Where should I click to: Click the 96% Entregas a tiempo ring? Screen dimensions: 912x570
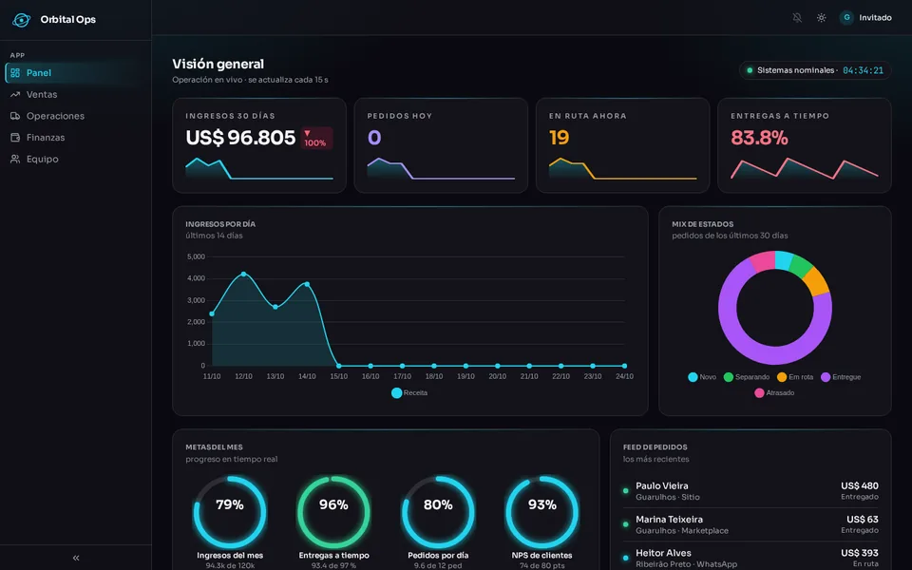333,512
